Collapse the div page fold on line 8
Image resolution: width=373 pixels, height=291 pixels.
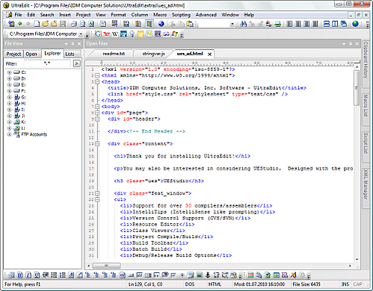97,113
